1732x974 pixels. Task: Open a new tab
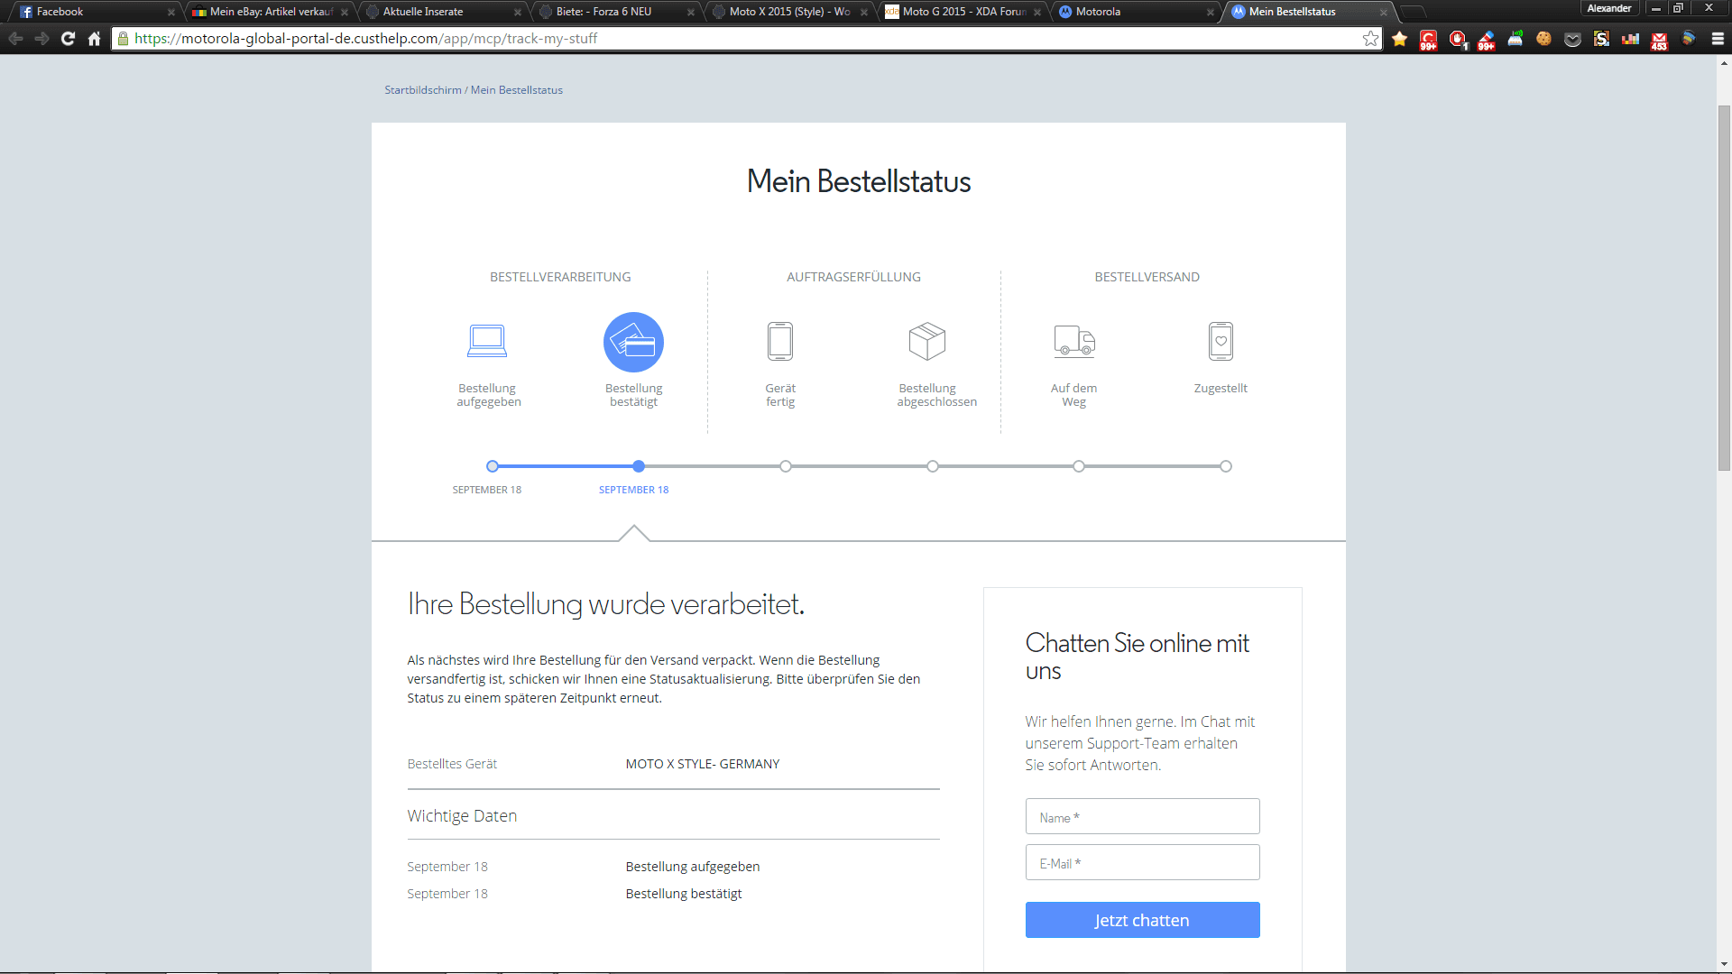pyautogui.click(x=1413, y=12)
